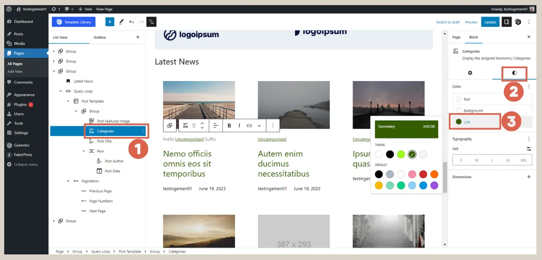Open the Categories row options in List View

(142, 131)
